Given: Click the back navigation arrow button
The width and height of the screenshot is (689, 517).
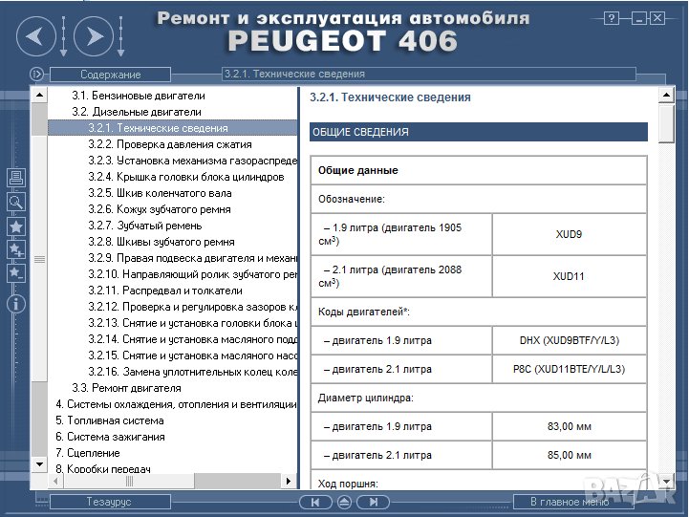Looking at the screenshot, I should click(x=35, y=37).
